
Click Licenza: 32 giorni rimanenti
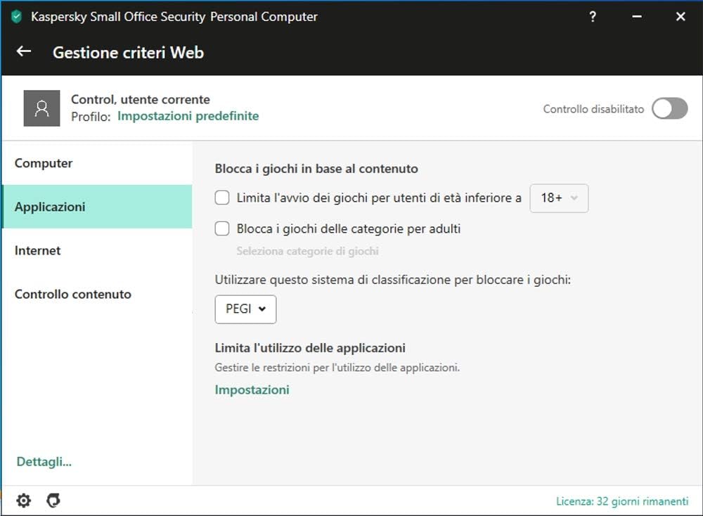(x=622, y=501)
